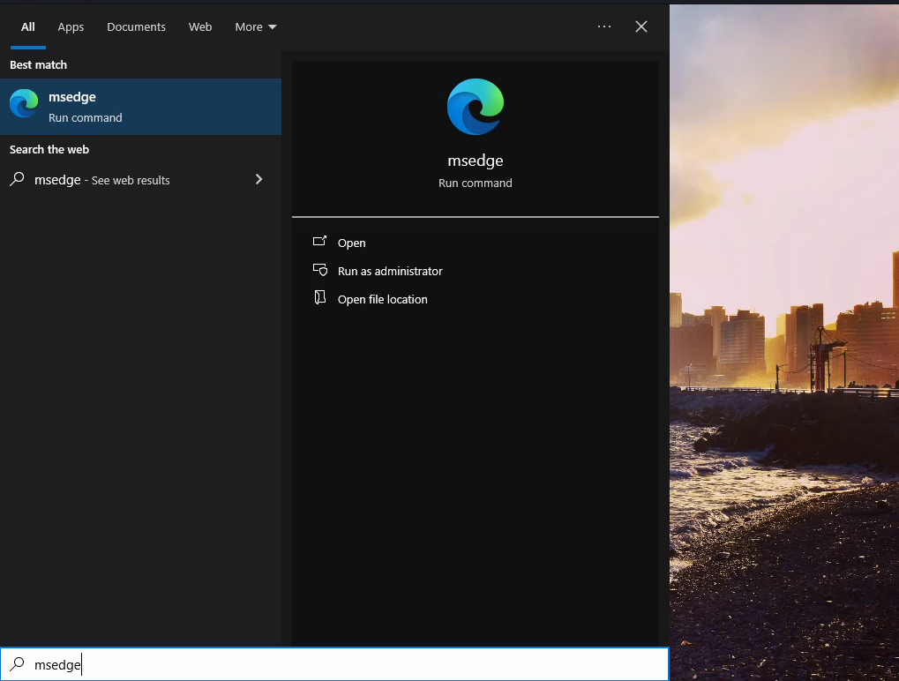Choose Run as administrator
Image resolution: width=899 pixels, height=681 pixels.
point(390,271)
